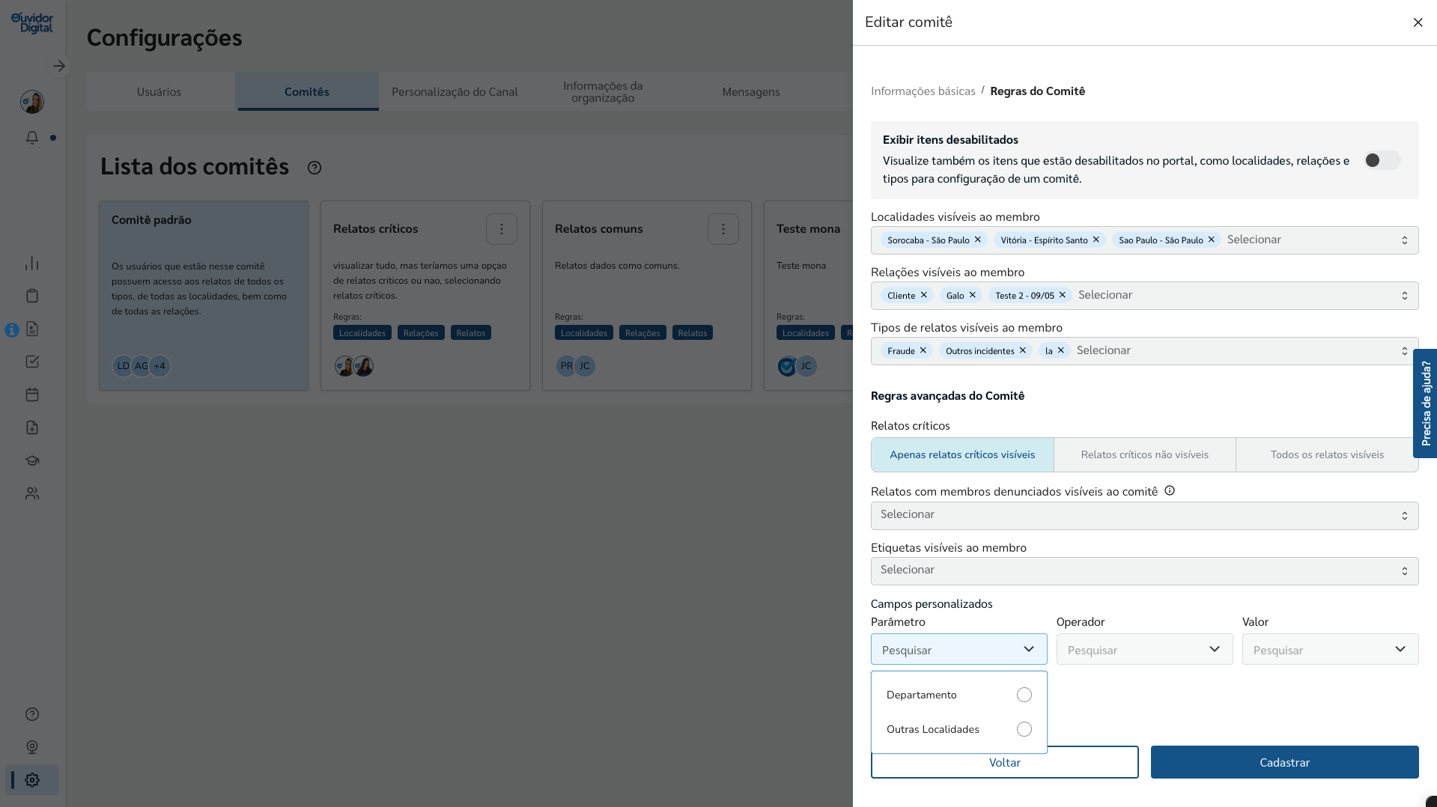The image size is (1437, 807).
Task: Remove the Cliente relation tag
Action: pos(923,295)
